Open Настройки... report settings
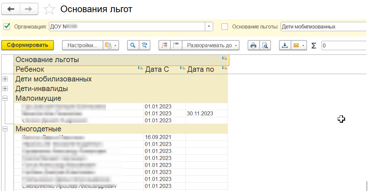This screenshot has width=370, height=193. 82,45
